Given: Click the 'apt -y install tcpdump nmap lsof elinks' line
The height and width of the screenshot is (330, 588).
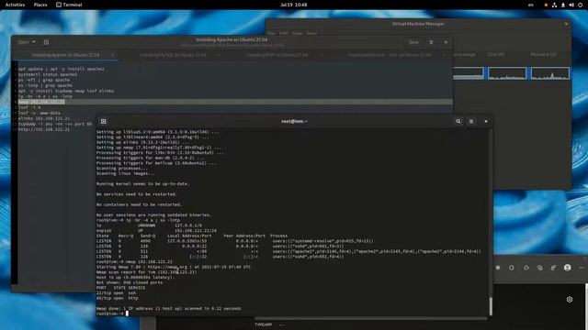Looking at the screenshot, I should [x=66, y=91].
